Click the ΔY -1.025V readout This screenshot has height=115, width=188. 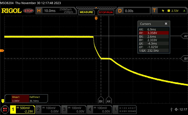154,47
